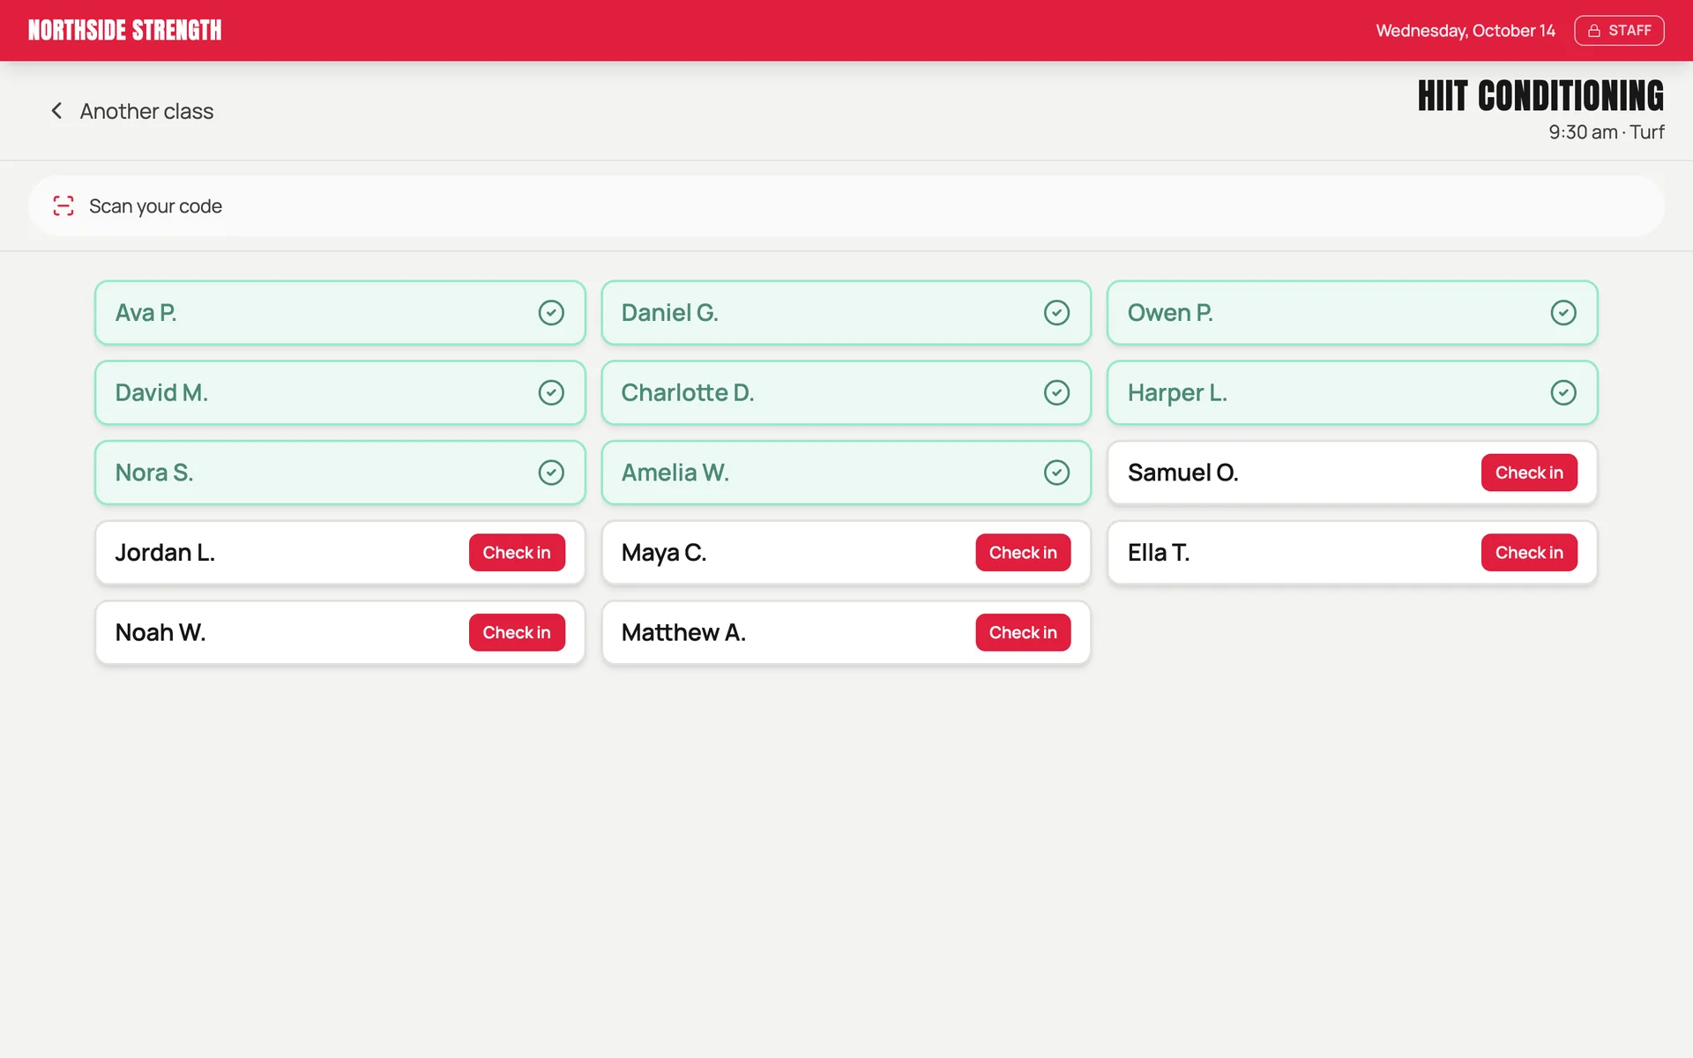Click the Ella T. name text

[x=1159, y=553]
